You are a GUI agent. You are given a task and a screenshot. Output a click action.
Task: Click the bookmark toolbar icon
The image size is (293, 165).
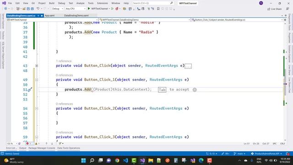point(158,9)
